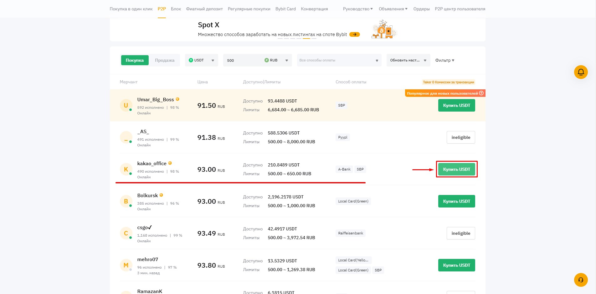The height and width of the screenshot is (294, 596).
Task: Click kakao_office verified merchant badge
Action: pos(170,163)
